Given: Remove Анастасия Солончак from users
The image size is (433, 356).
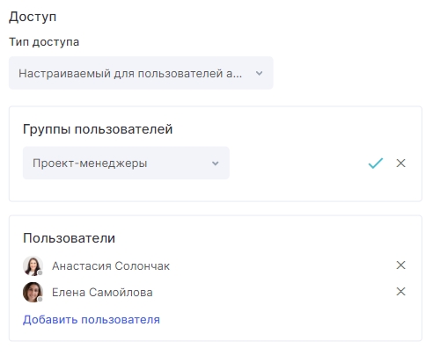Looking at the screenshot, I should 400,265.
